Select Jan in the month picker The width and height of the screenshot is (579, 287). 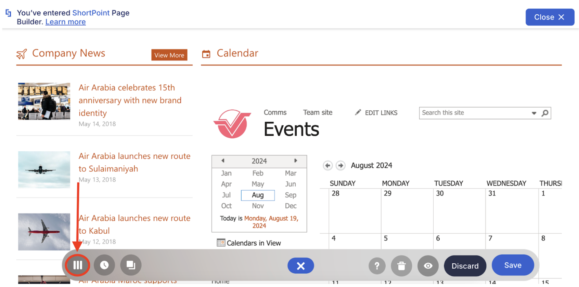coord(226,173)
